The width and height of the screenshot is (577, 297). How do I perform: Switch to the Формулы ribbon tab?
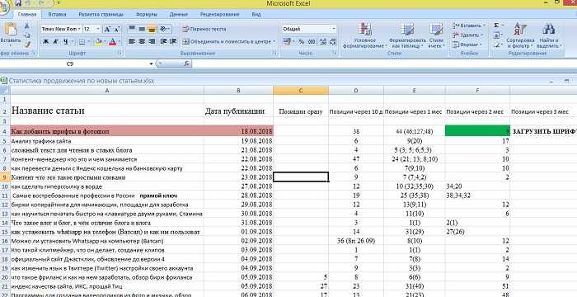pos(146,14)
